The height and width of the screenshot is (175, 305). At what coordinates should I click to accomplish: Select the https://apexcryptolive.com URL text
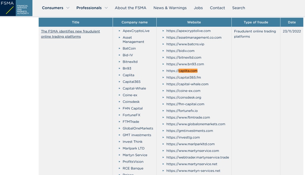point(189,31)
